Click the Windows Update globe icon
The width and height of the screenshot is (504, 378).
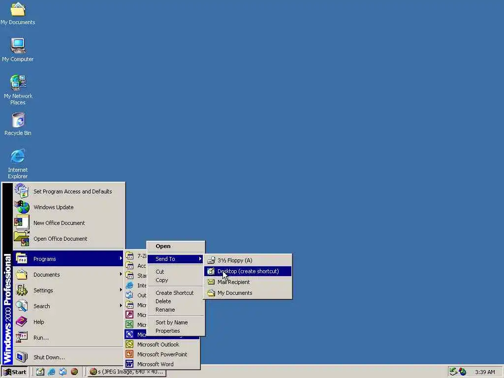pyautogui.click(x=22, y=207)
